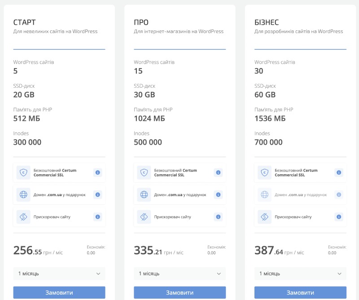This screenshot has height=300, width=359.
Task: Click the accelerator icon in СТАРТ plan
Action: coord(24,217)
